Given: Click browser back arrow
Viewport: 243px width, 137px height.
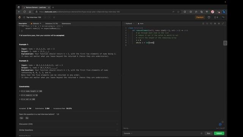Looking at the screenshot, I should pos(19,12).
